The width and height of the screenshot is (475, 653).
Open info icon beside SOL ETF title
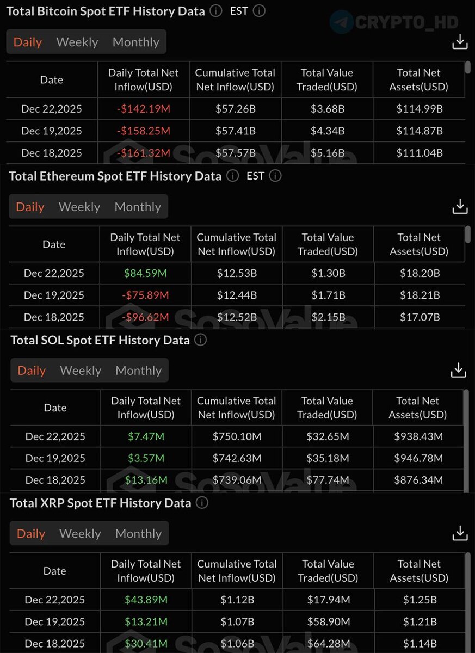coord(200,340)
